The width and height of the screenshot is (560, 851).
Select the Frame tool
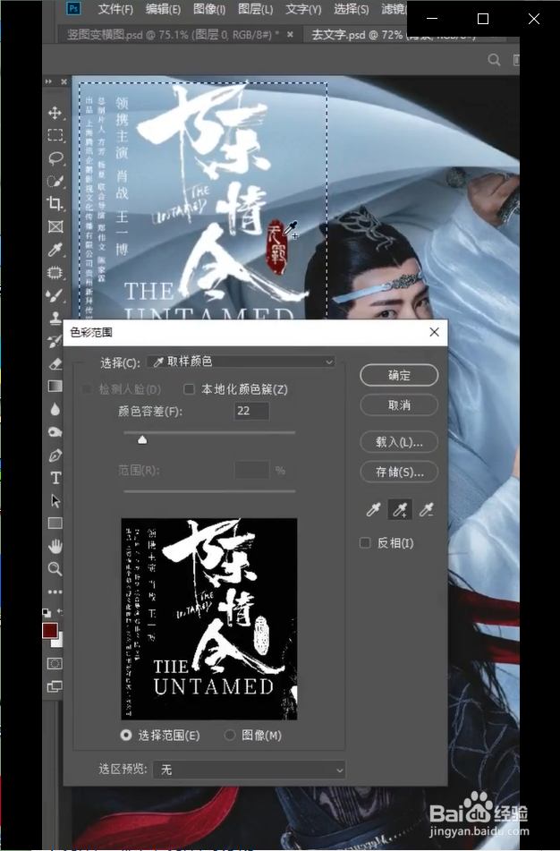[55, 226]
